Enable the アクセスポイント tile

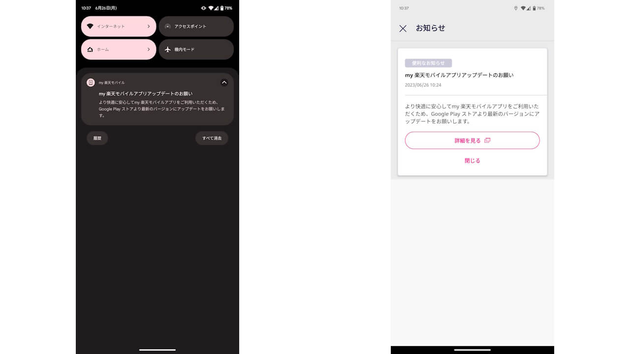tap(196, 26)
